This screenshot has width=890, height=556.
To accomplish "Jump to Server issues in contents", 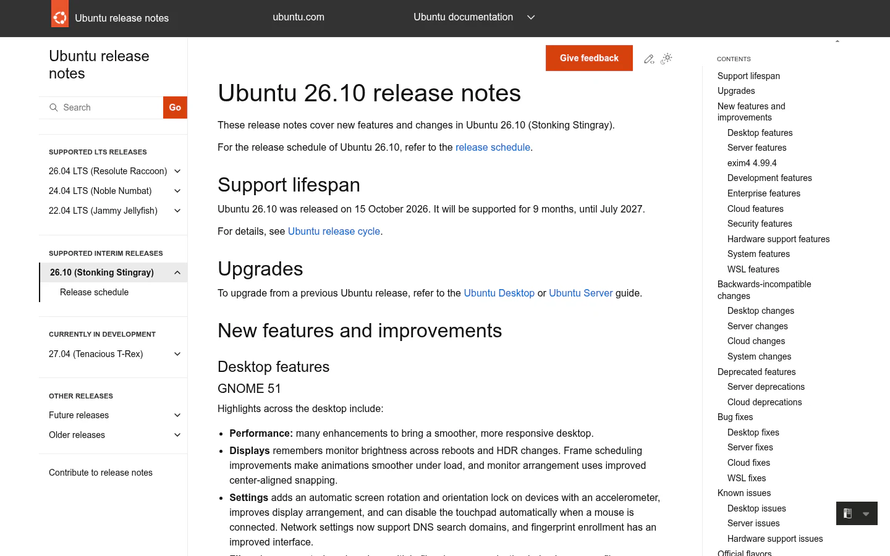I will pyautogui.click(x=753, y=523).
